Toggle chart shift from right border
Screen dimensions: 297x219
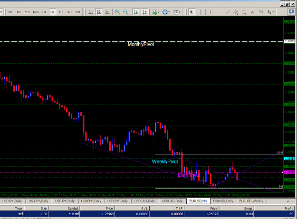(x=144, y=12)
